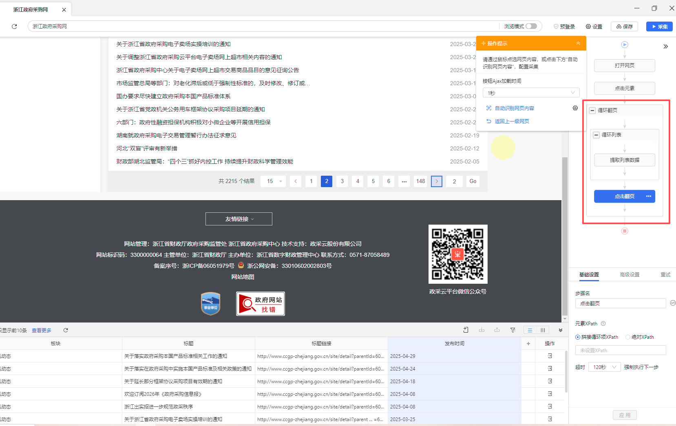Select the 拼接循环项XPath radio option
Screen dimensions: 676x426
(578, 337)
